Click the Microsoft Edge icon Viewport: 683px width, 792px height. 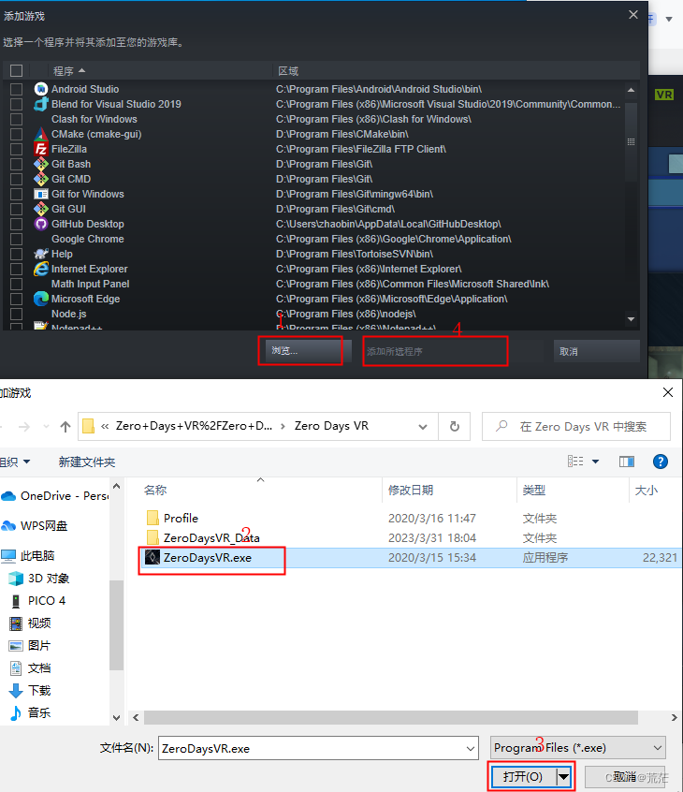pos(41,299)
